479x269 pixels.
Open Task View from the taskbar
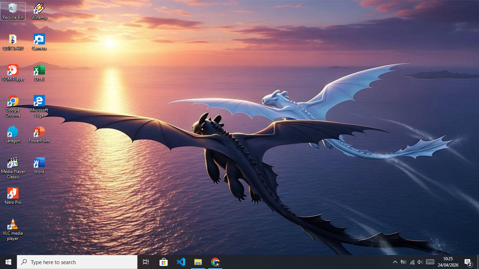(x=146, y=262)
